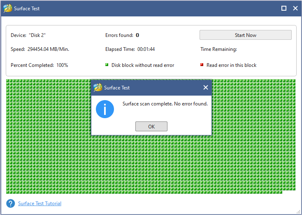Click the green no-read-error legend square

click(107, 65)
